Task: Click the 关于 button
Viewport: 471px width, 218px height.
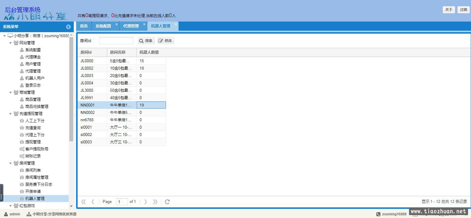Action: point(449,10)
